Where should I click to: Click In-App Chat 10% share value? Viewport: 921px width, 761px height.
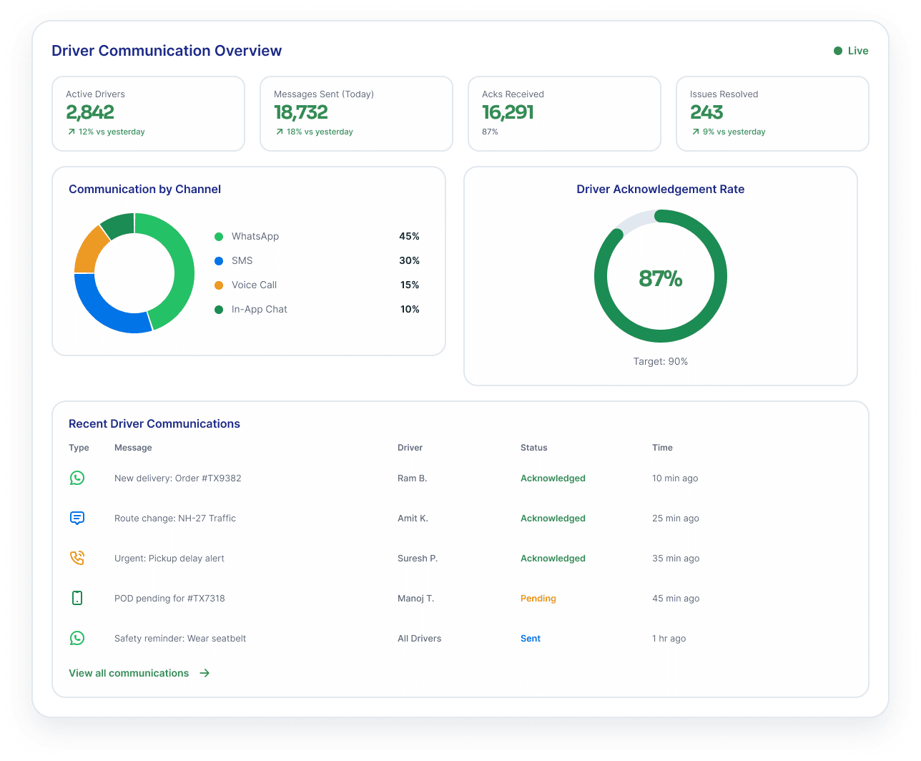(410, 309)
